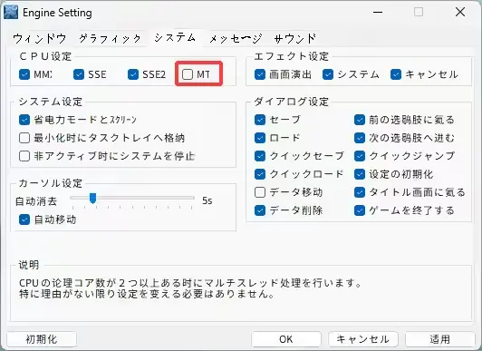Click the Engine Setting app icon
The height and width of the screenshot is (351, 482).
(x=11, y=13)
